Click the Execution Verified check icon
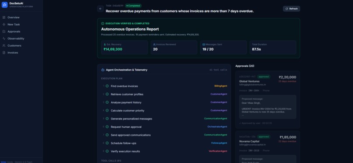This screenshot has width=353, height=163. click(102, 24)
